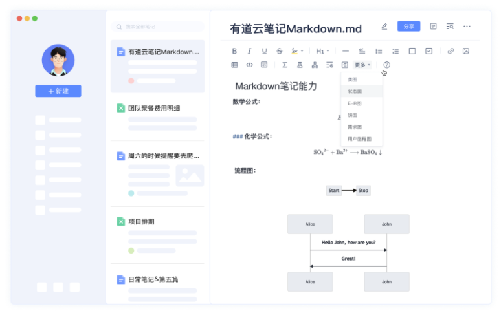The height and width of the screenshot is (313, 501).
Task: Switch editor view with the icon after 分享
Action: pos(433,26)
